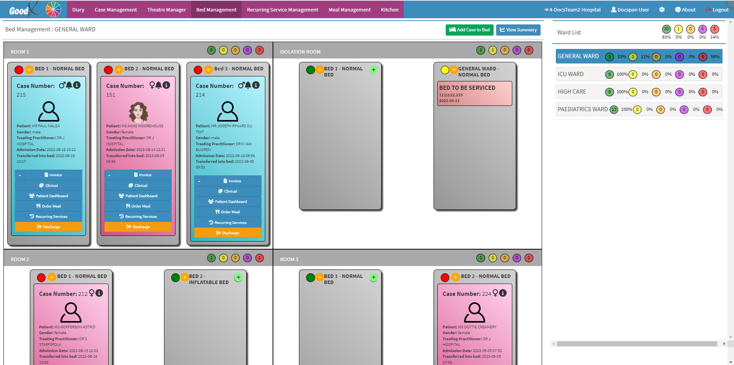This screenshot has width=734, height=365.
Task: Click the bell alert icon on case 215
Action: (69, 85)
